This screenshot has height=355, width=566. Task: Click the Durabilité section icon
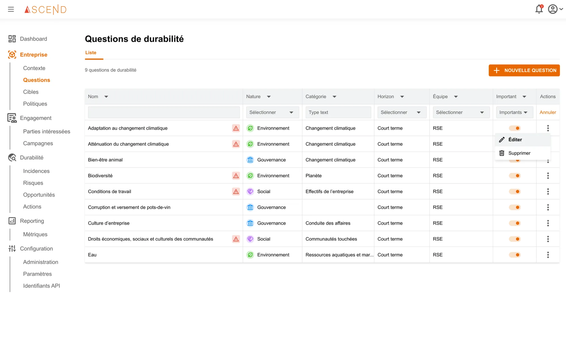[12, 158]
